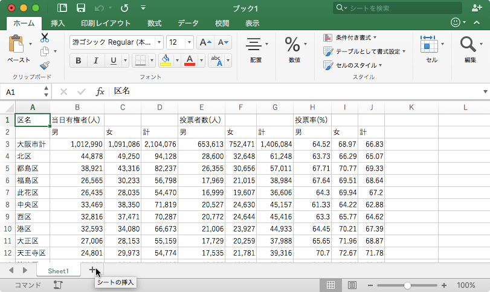The width and height of the screenshot is (490, 292).
Task: Click the zoom in plus button
Action: coord(444,285)
